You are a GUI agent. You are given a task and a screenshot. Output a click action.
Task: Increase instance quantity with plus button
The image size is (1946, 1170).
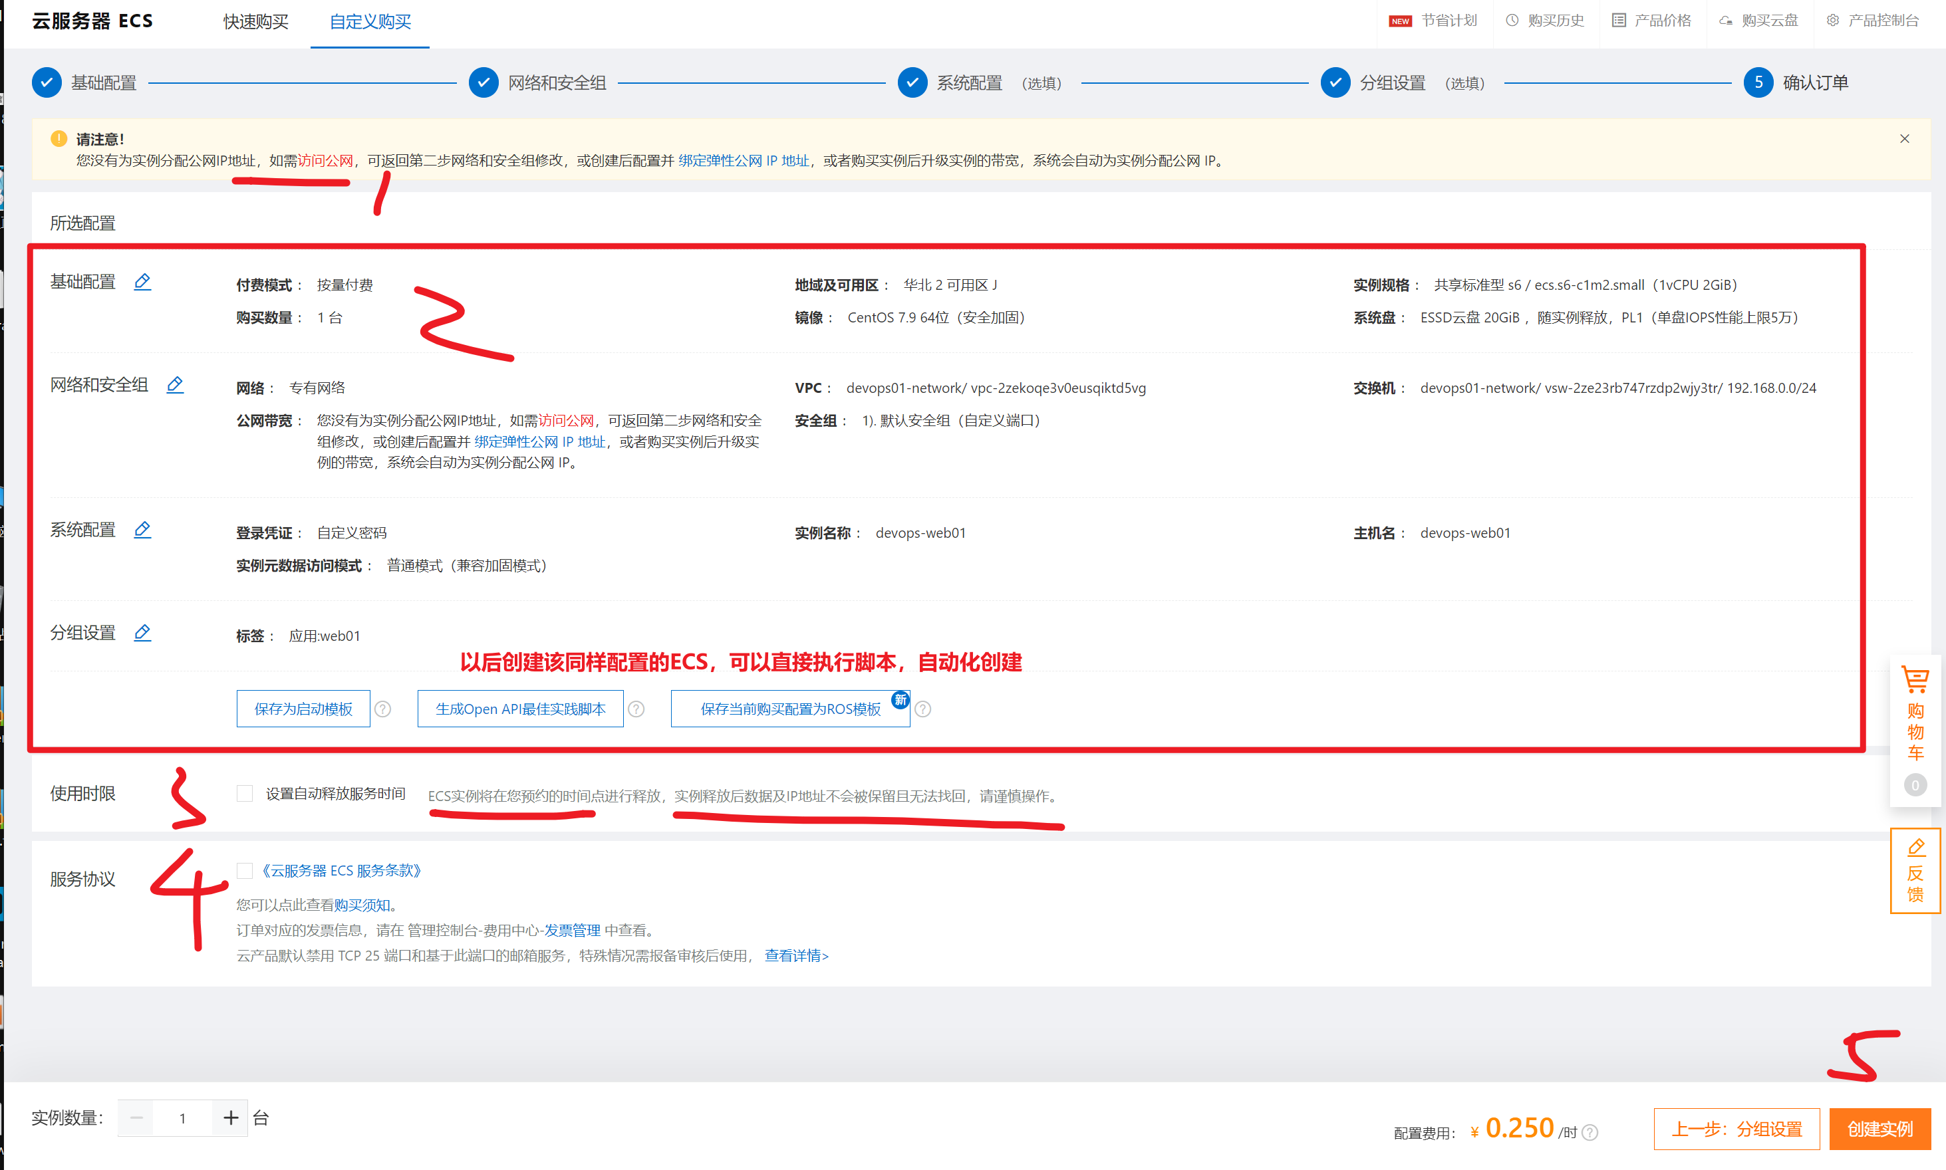tap(230, 1117)
